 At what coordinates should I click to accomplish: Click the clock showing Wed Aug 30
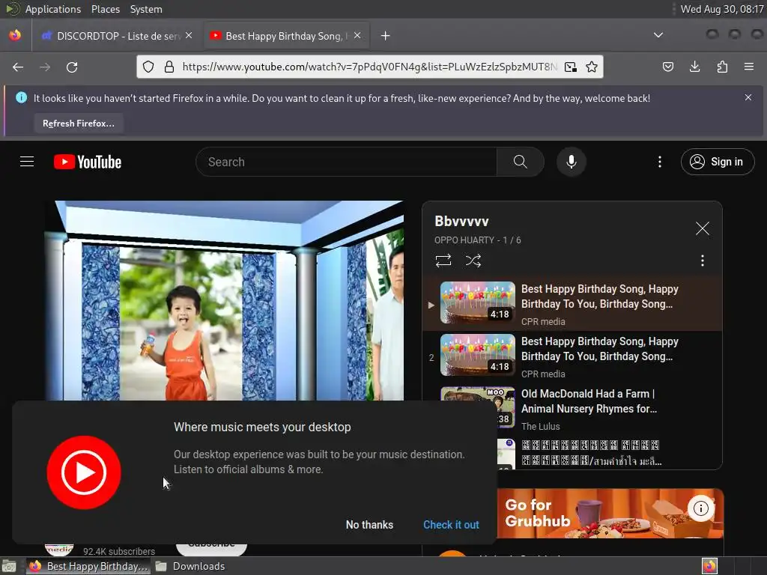click(722, 9)
